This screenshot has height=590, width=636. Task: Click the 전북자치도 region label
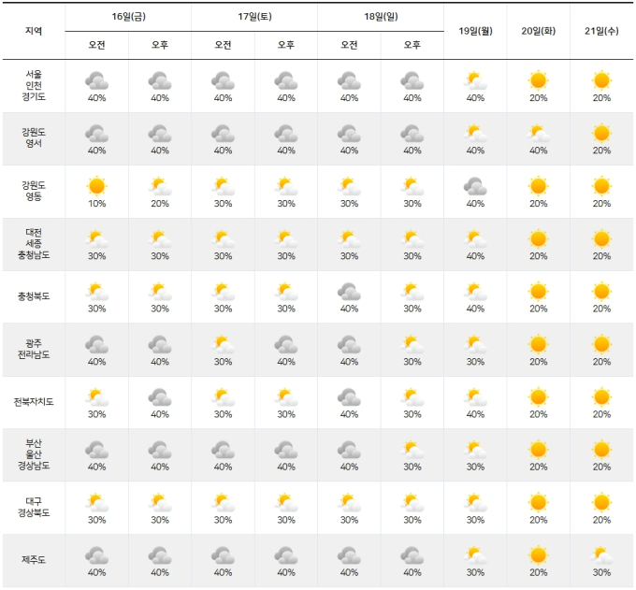click(x=34, y=402)
